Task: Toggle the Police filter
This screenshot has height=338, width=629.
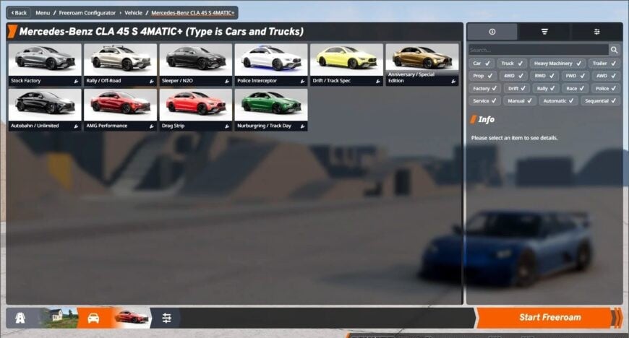Action: click(605, 89)
